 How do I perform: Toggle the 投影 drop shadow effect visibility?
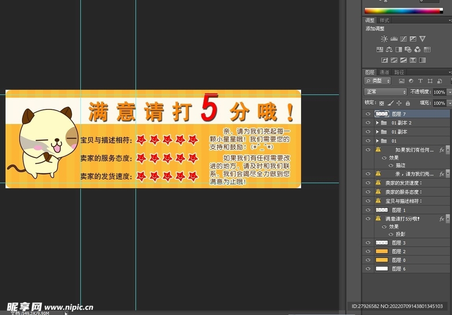(391, 234)
